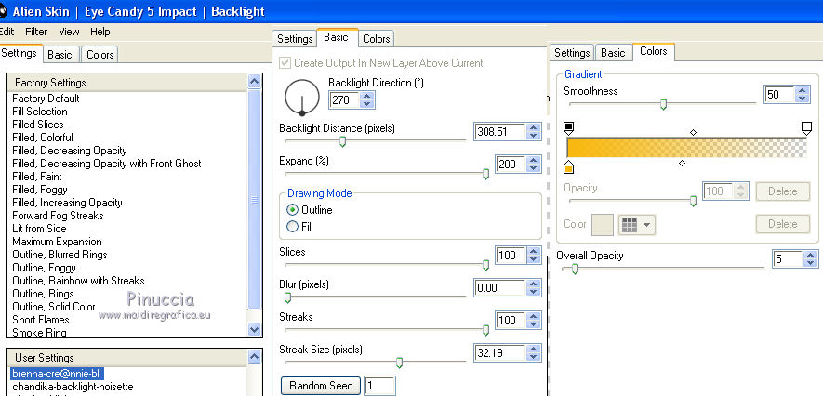
Task: Select Outline, Rainbow with Streaks preset
Action: coord(78,281)
